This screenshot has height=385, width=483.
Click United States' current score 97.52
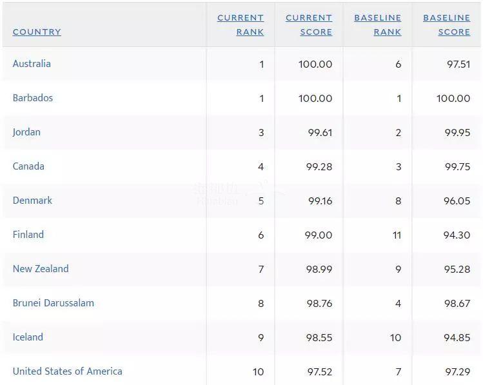click(319, 372)
